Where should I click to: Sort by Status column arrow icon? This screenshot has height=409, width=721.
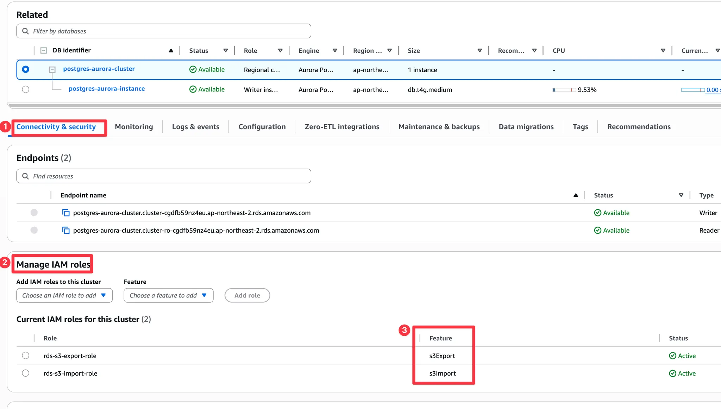226,51
